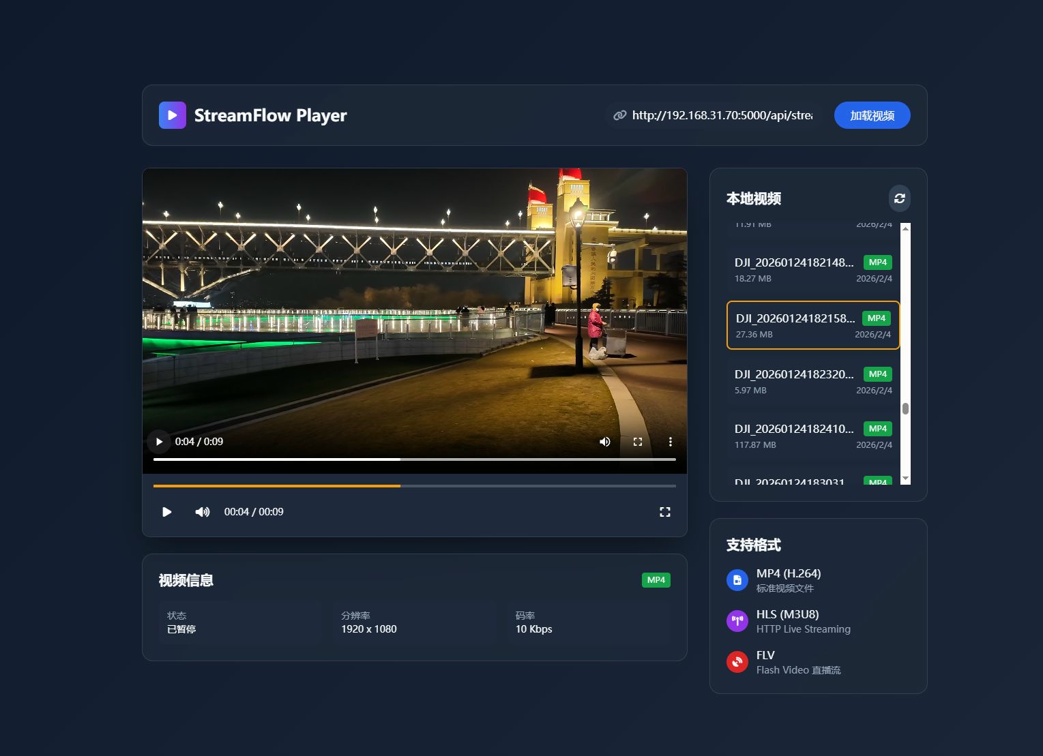Click the StreamFlow Player logo icon

(173, 115)
